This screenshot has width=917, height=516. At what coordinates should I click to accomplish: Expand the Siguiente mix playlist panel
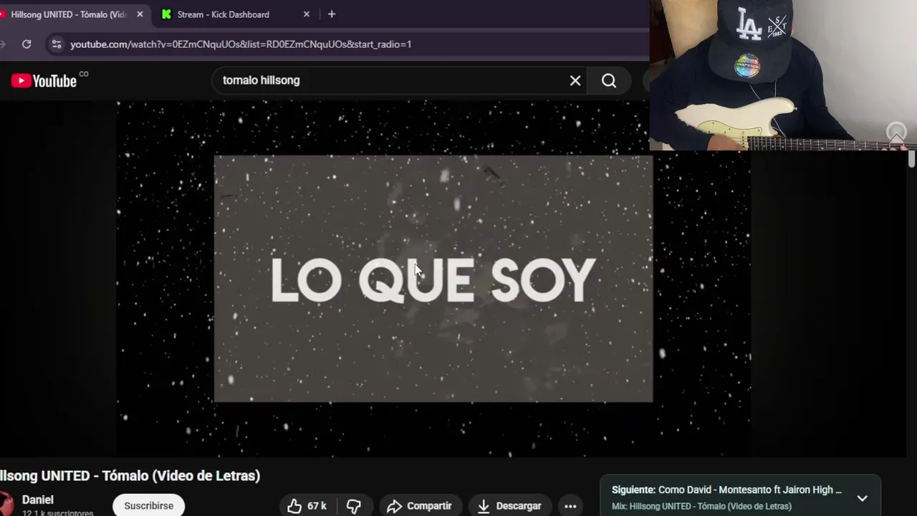click(x=863, y=498)
